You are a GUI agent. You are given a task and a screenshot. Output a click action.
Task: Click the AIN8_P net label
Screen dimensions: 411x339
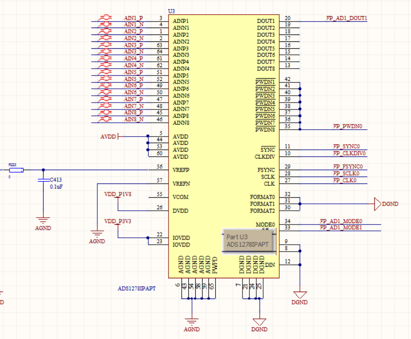pyautogui.click(x=134, y=113)
